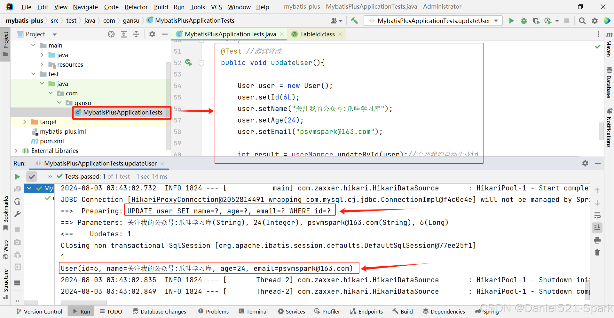Open Run panel settings gear
This screenshot has width=614, height=318.
click(x=585, y=163)
